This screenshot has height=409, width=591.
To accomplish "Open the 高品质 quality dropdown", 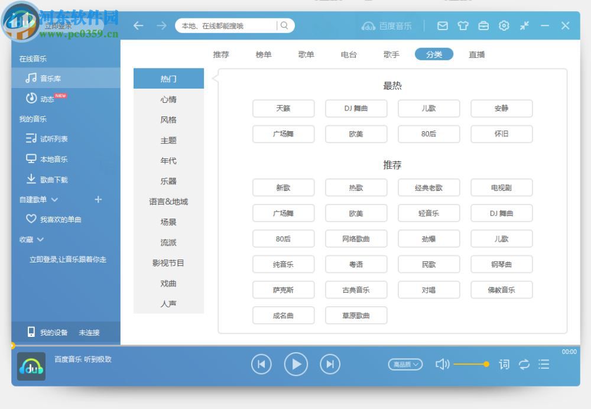I will [x=405, y=365].
